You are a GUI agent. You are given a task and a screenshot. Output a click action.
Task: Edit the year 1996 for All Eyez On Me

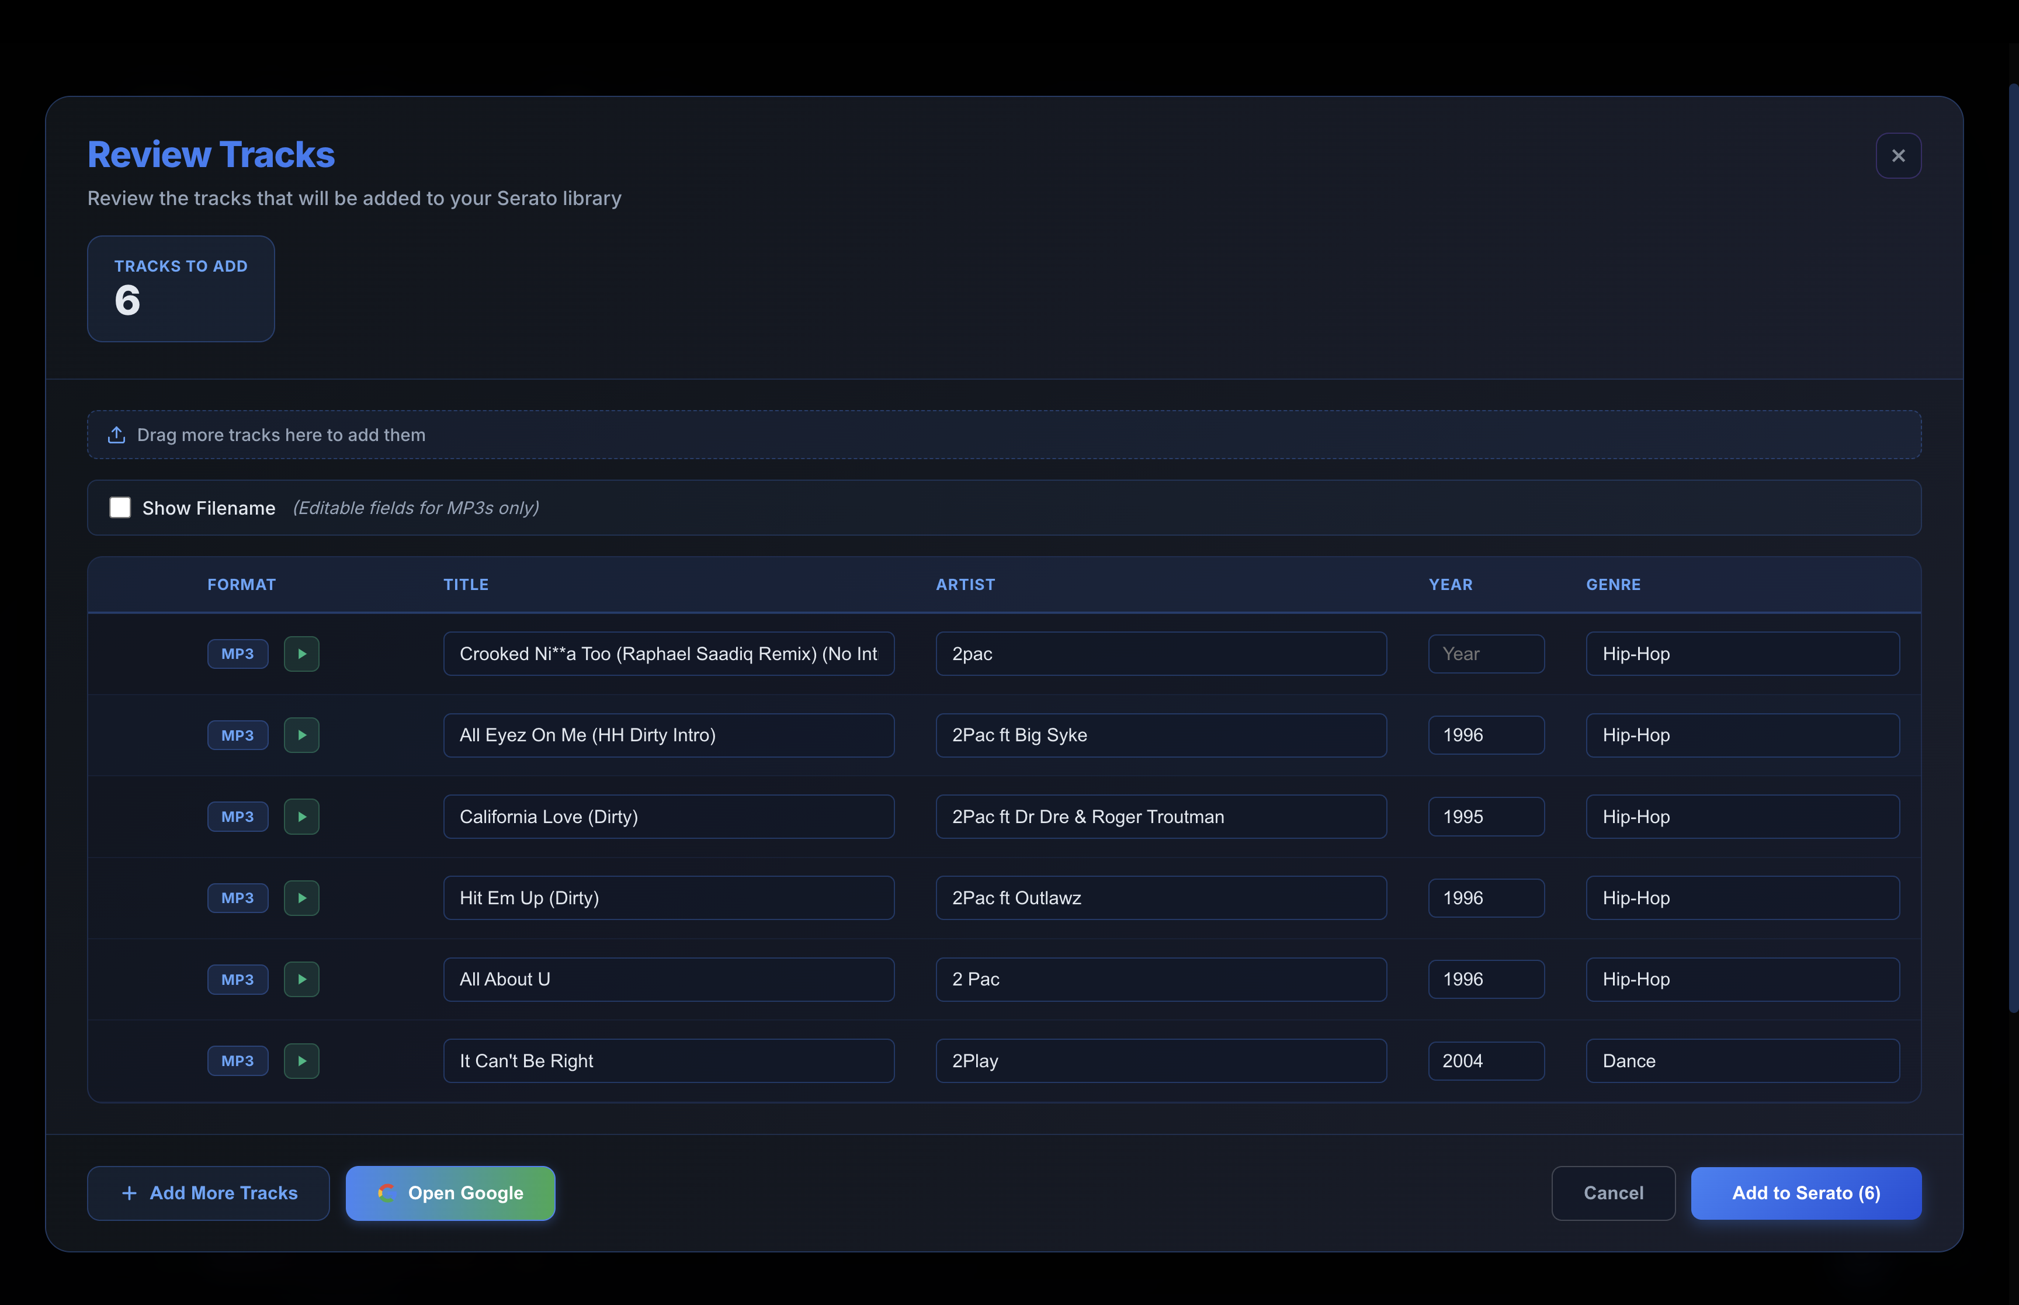[x=1485, y=735]
